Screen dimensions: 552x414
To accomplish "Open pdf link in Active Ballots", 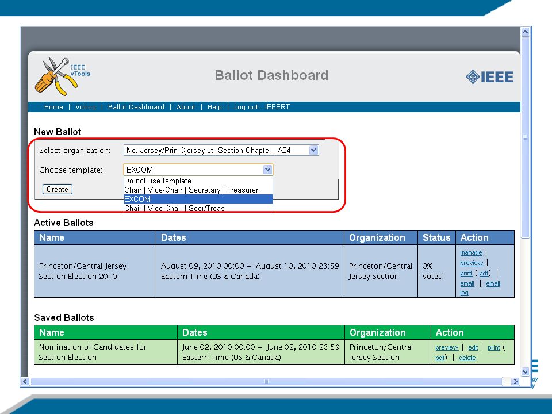I will pyautogui.click(x=484, y=274).
